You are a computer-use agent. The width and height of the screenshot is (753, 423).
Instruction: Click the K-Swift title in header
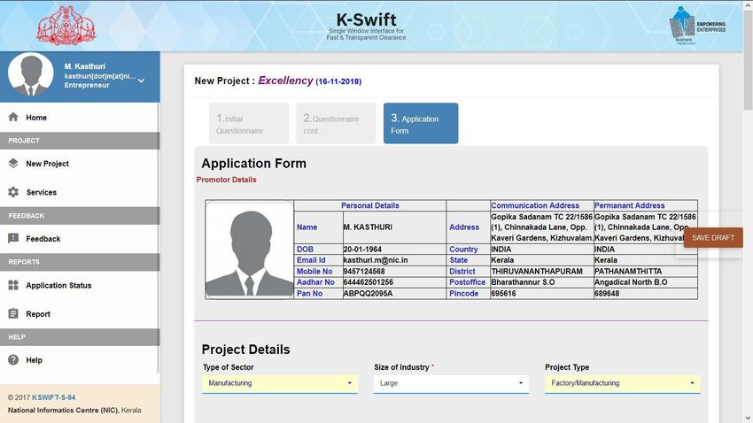[x=367, y=19]
